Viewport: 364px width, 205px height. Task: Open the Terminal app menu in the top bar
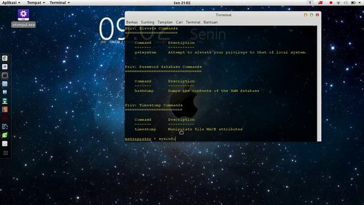pyautogui.click(x=60, y=3)
